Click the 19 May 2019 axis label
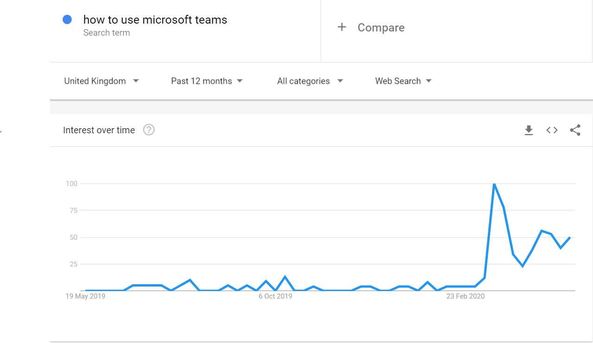 [x=85, y=296]
